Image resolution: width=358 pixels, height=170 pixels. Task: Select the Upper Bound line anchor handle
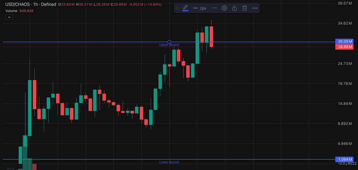tap(169, 42)
